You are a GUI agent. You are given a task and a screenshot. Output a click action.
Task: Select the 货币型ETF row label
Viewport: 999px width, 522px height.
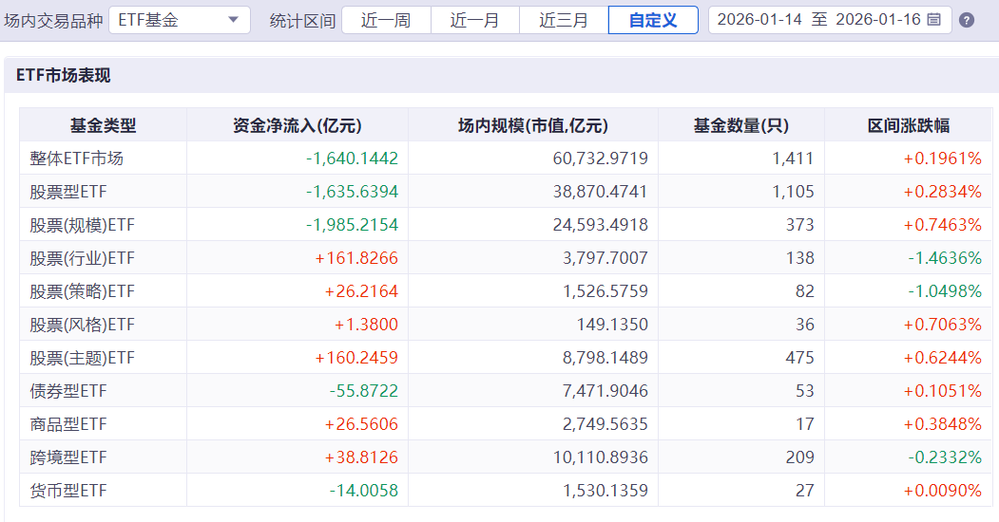tap(68, 491)
